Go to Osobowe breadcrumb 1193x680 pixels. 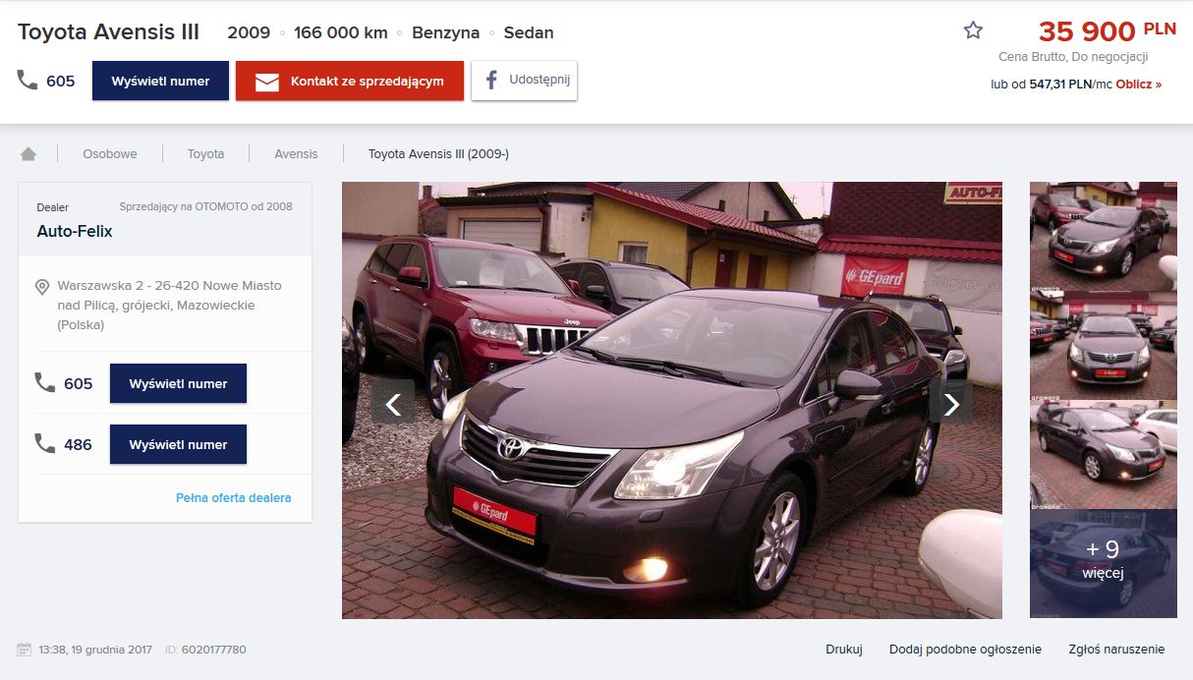coord(110,153)
